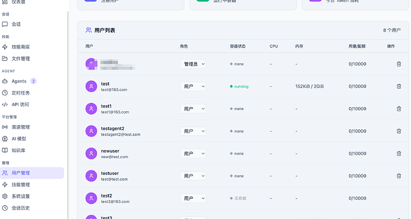This screenshot has height=219, width=411.
Task: Delete user test with trash icon
Action: coord(398,86)
